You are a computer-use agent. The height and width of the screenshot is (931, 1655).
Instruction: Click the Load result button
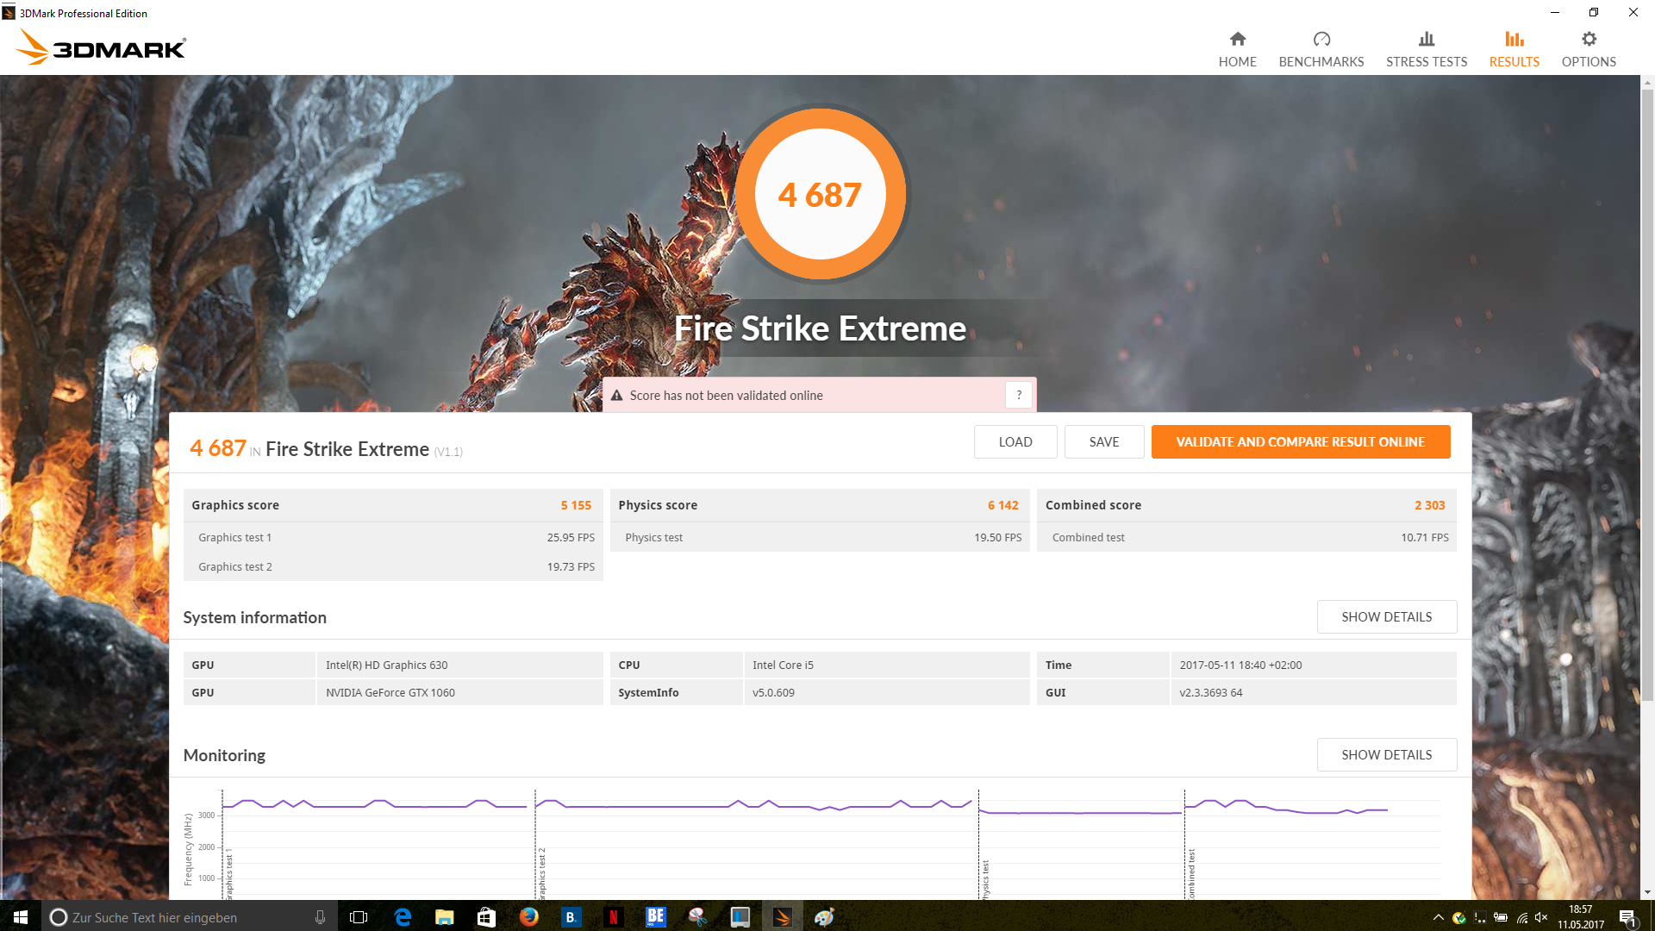tap(1015, 442)
